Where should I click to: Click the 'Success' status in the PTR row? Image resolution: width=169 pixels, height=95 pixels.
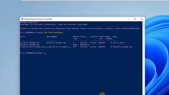coord(84,47)
